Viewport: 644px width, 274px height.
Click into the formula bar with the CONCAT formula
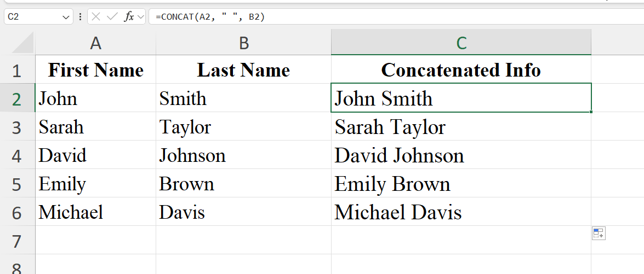pyautogui.click(x=384, y=17)
